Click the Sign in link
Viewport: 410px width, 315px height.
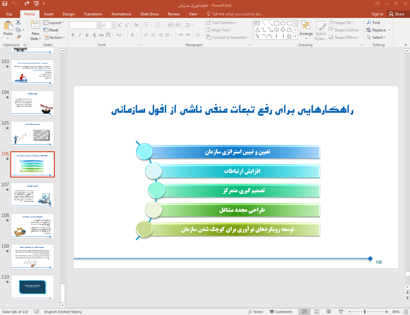click(x=377, y=14)
